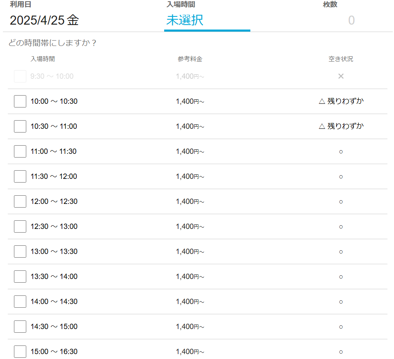Select the 10:30 ～ 11:00 checkbox

pos(20,126)
